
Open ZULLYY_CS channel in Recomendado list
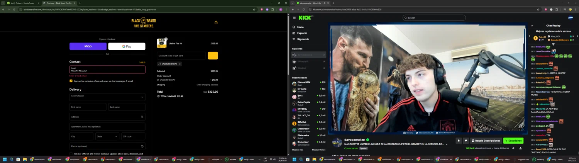coord(309,116)
